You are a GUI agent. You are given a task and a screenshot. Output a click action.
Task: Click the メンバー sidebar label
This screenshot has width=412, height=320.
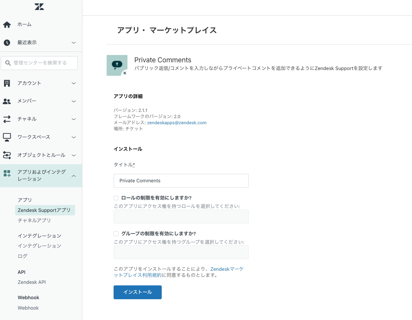(x=27, y=101)
